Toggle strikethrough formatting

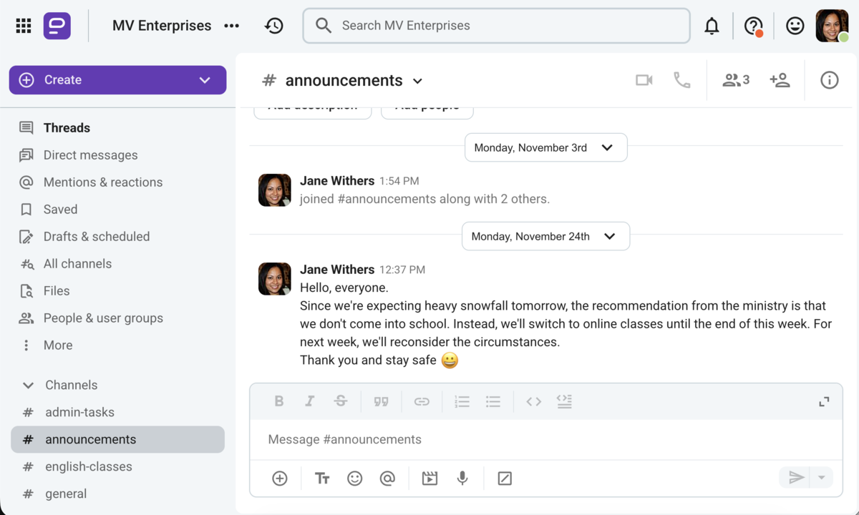tap(341, 401)
